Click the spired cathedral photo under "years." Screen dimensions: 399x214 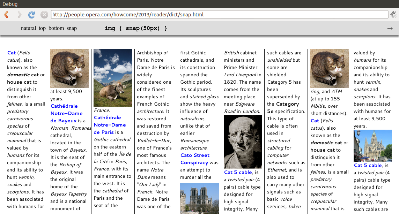[373, 146]
